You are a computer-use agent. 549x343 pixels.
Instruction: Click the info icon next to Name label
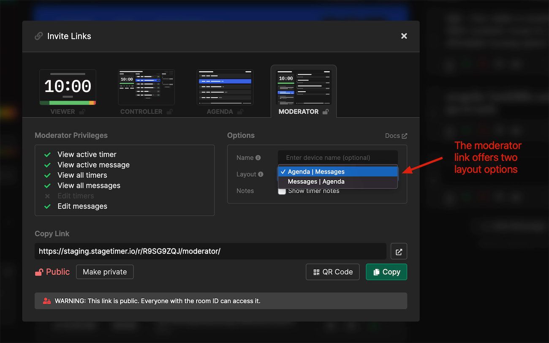pyautogui.click(x=259, y=157)
